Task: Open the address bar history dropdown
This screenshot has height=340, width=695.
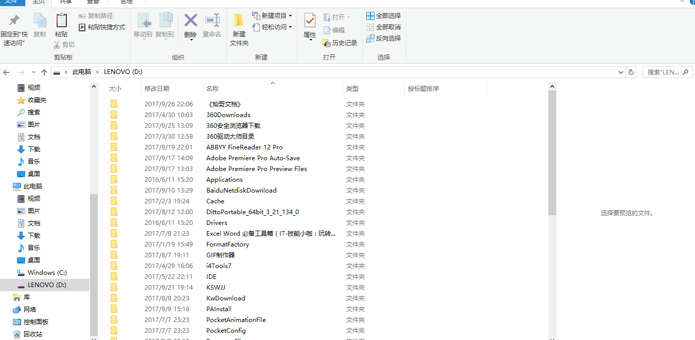Action: point(620,72)
